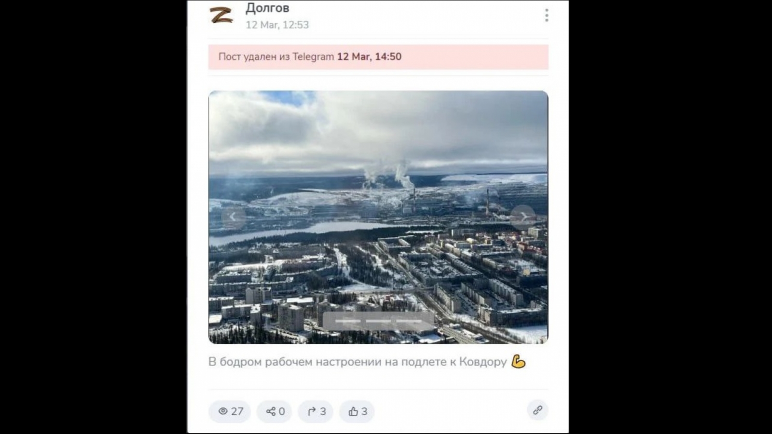Open the three-dot post options menu

pyautogui.click(x=547, y=15)
